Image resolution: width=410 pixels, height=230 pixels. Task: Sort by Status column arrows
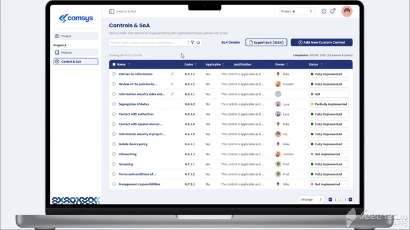[x=321, y=65]
